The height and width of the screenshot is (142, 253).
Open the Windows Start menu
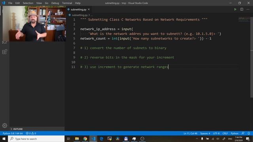[x=4, y=138]
